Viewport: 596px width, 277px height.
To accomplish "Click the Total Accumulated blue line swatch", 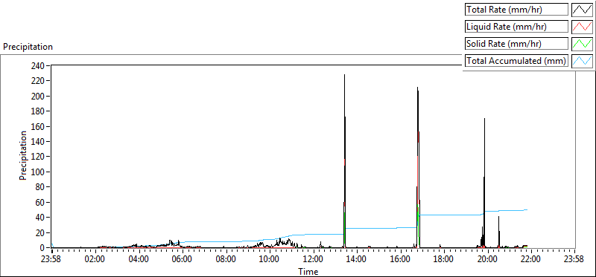I will [583, 61].
